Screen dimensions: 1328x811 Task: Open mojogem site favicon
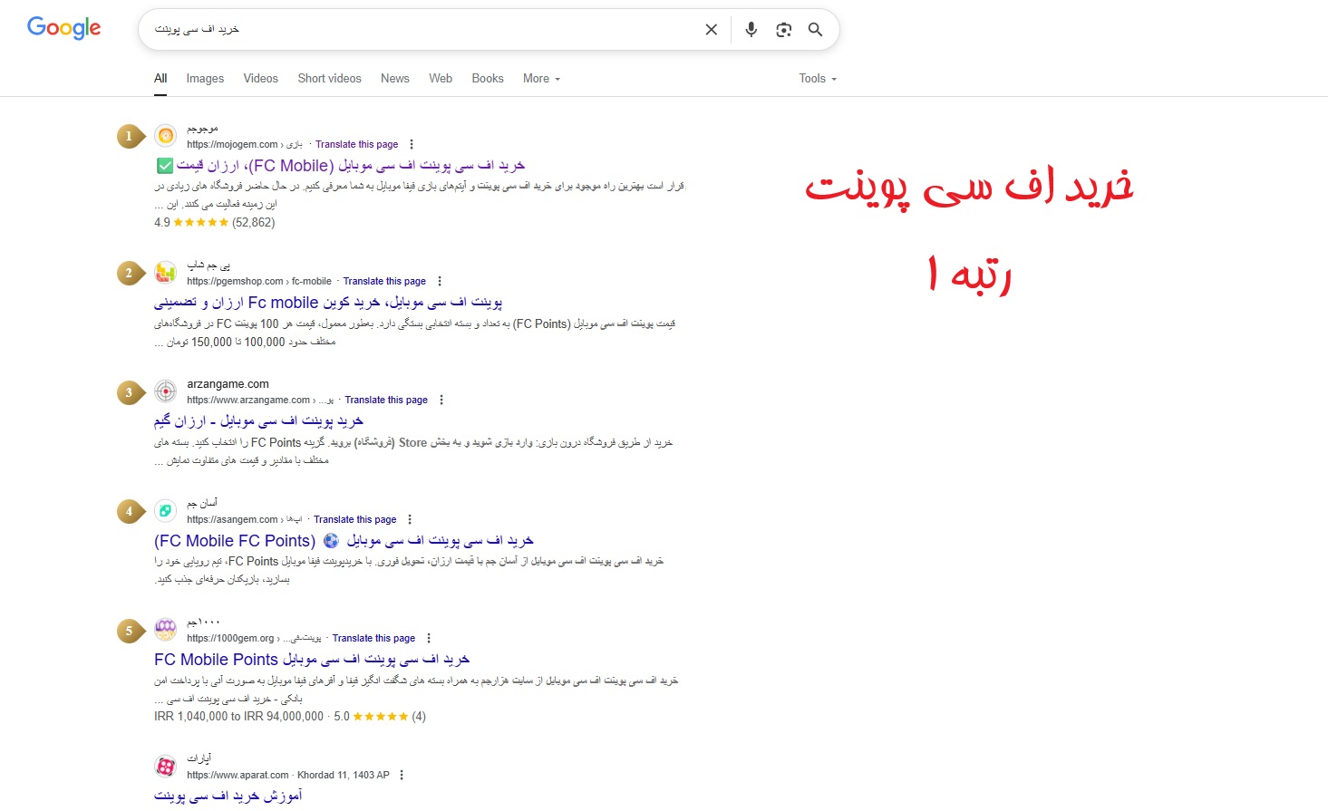(x=166, y=136)
